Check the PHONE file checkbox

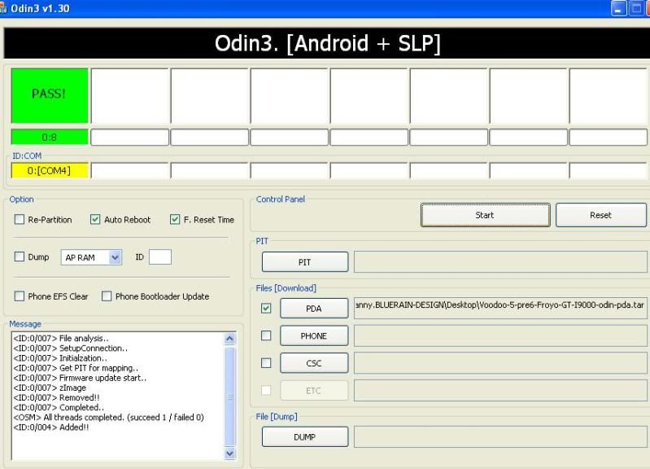pos(266,335)
